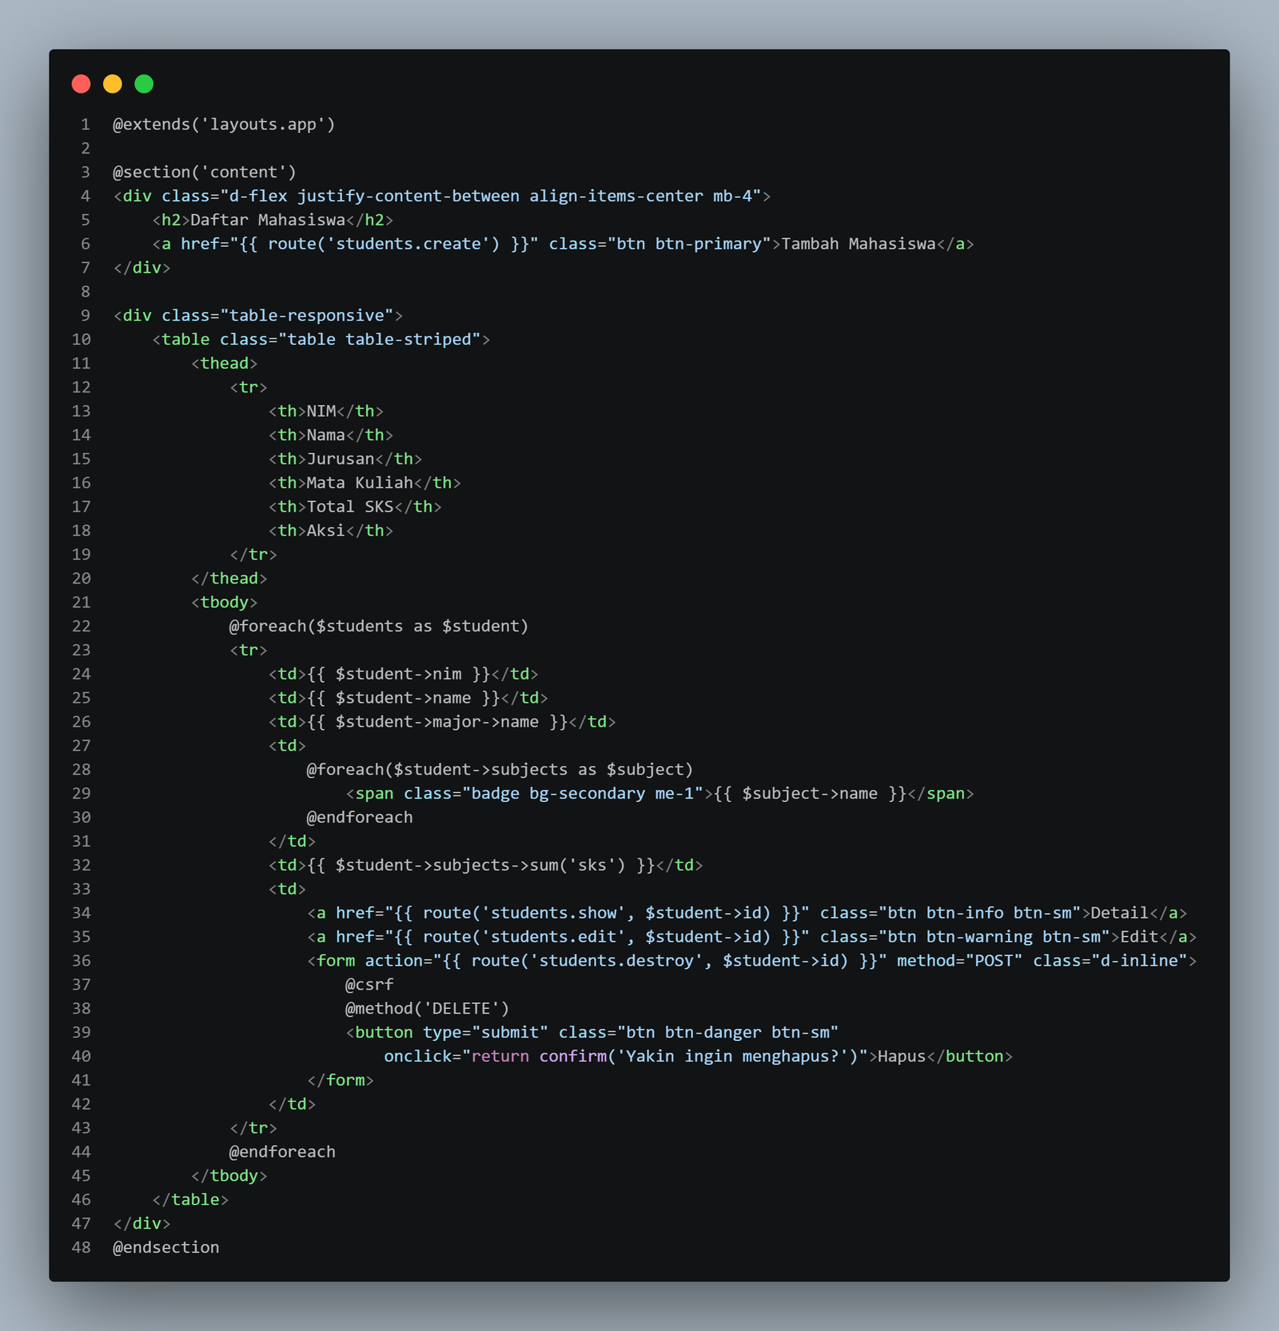The image size is (1279, 1331).
Task: Click the 'Mata Kuliah' table header
Action: coord(360,484)
